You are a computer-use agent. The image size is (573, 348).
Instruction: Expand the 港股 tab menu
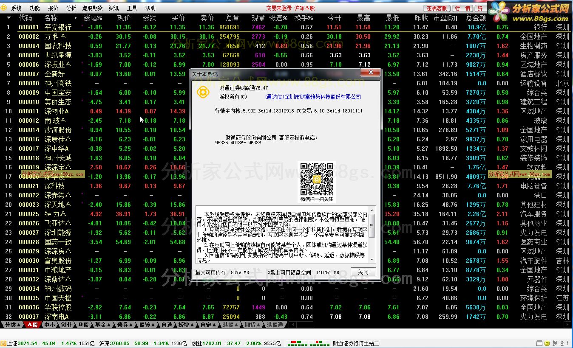coord(231,325)
